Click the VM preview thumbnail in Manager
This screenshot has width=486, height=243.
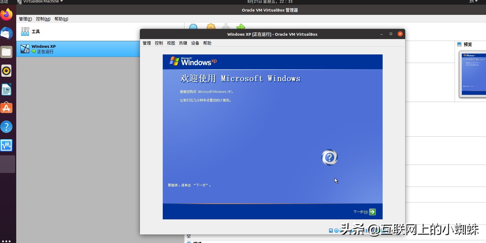click(x=473, y=74)
